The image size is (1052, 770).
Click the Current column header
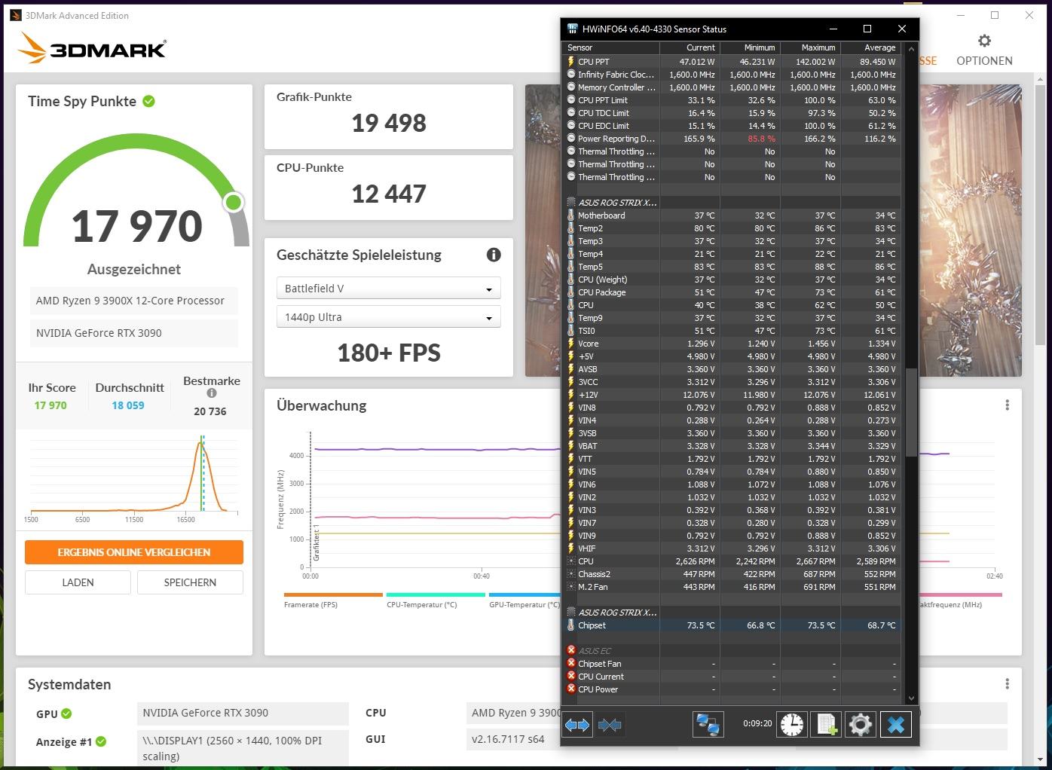coord(690,47)
